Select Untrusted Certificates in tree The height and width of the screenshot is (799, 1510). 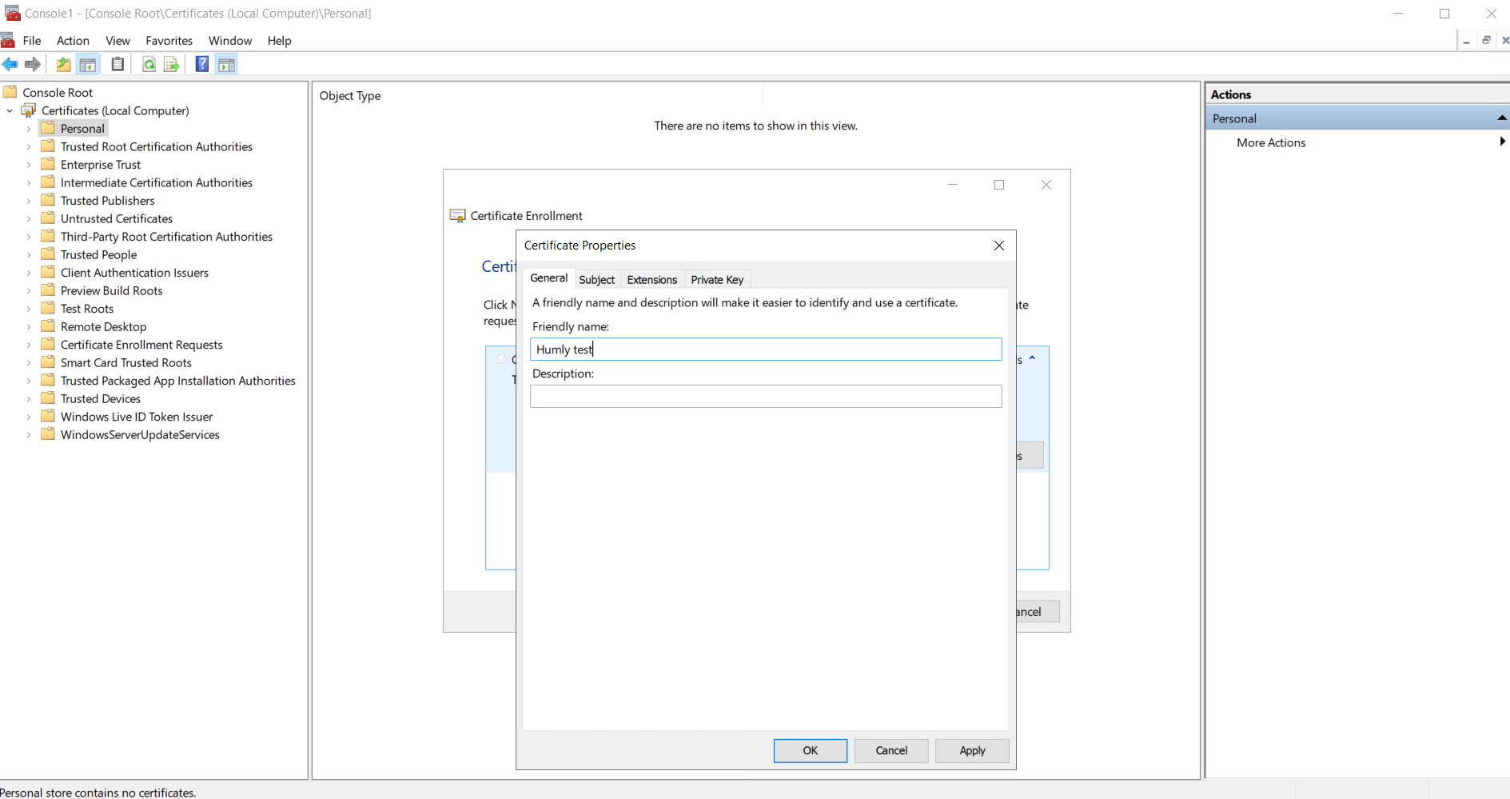[117, 219]
